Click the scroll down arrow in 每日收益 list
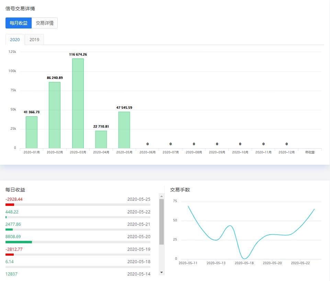 click(161, 272)
